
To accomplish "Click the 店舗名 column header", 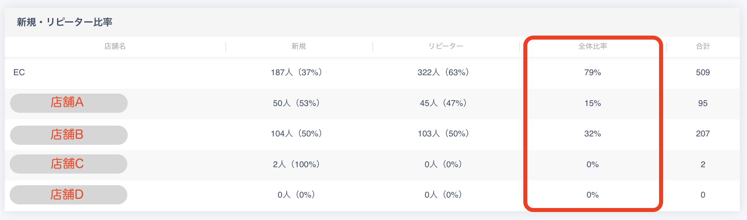I will (115, 46).
